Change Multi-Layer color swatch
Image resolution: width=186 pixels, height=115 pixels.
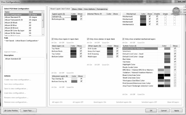tap(110, 57)
